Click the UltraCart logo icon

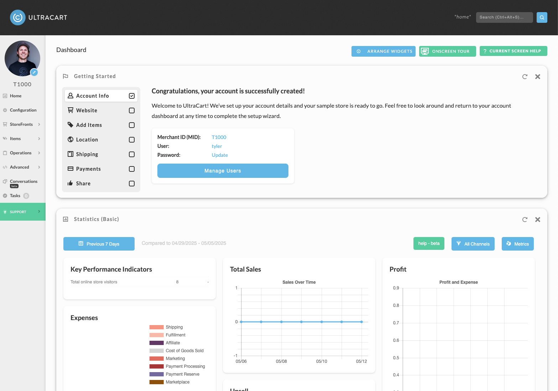(x=18, y=17)
